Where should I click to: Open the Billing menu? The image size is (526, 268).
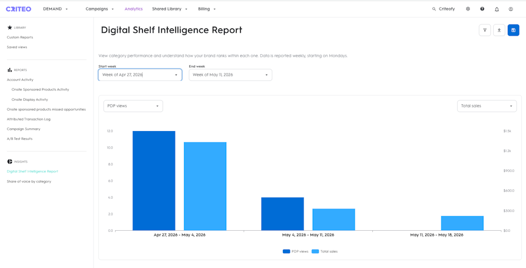[207, 9]
